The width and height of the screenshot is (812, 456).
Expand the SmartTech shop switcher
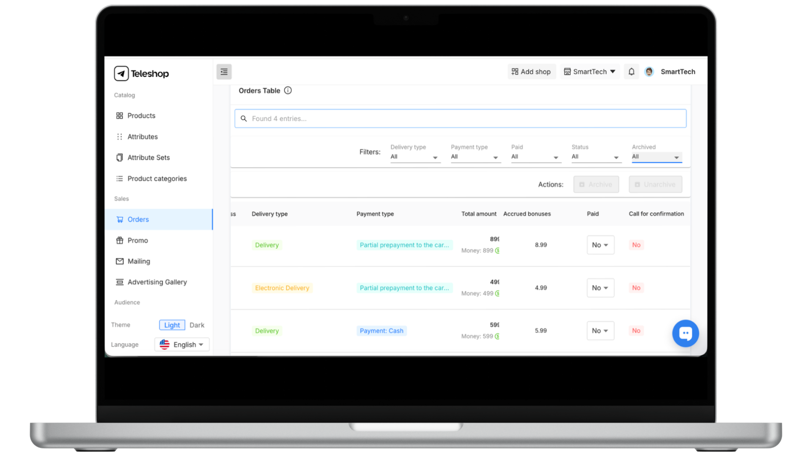tap(590, 72)
